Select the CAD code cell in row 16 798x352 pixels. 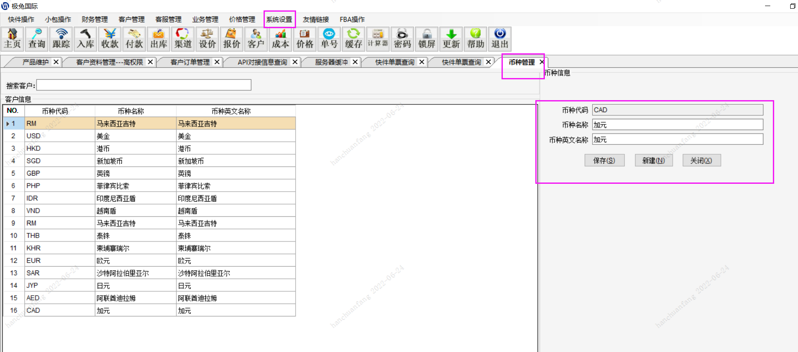60,310
